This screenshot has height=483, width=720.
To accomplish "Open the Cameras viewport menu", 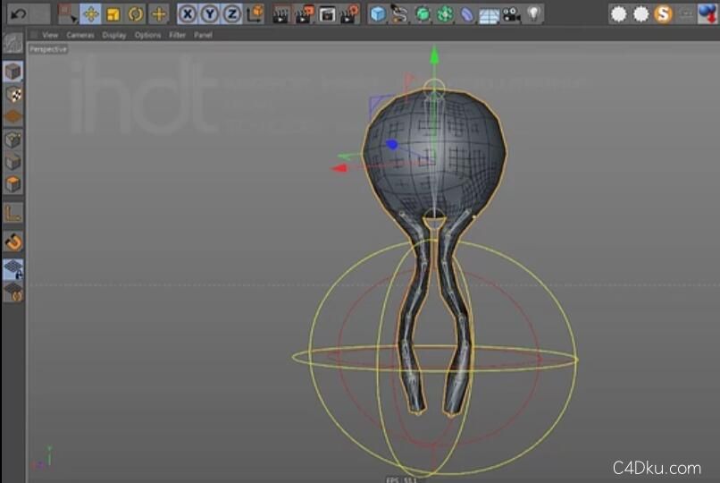I will [80, 35].
